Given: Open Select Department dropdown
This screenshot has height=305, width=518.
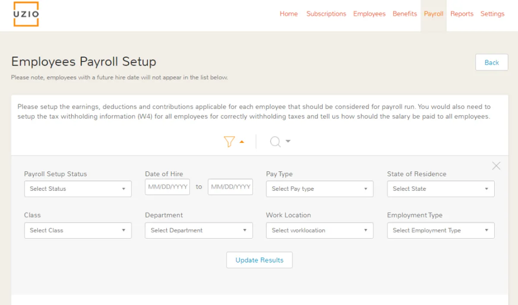Looking at the screenshot, I should click(199, 230).
